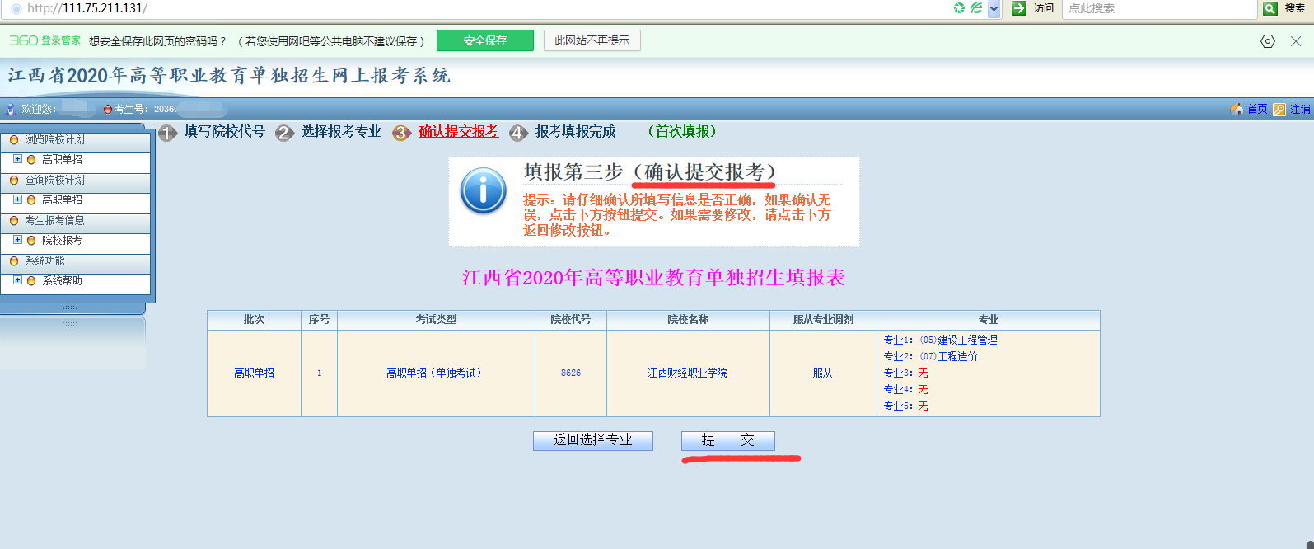Expand 高职单招 under 浏览院校计划
1314x549 pixels.
click(x=17, y=159)
